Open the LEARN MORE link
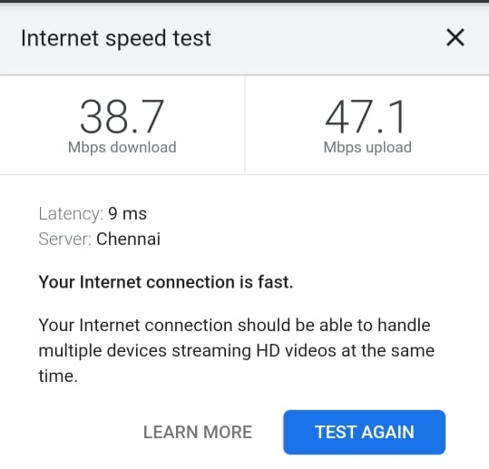The height and width of the screenshot is (469, 489). coord(198,432)
